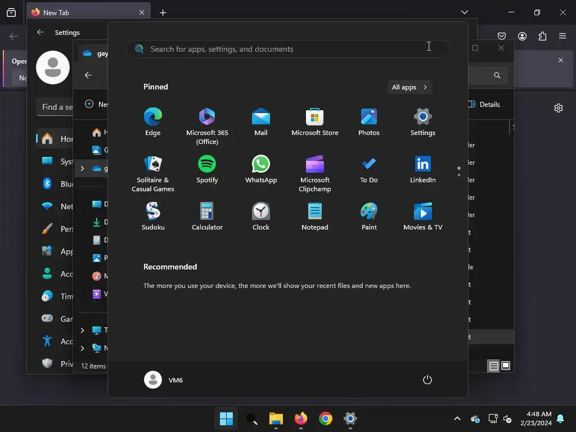The width and height of the screenshot is (576, 432).
Task: Show hidden system tray icons
Action: point(457,418)
